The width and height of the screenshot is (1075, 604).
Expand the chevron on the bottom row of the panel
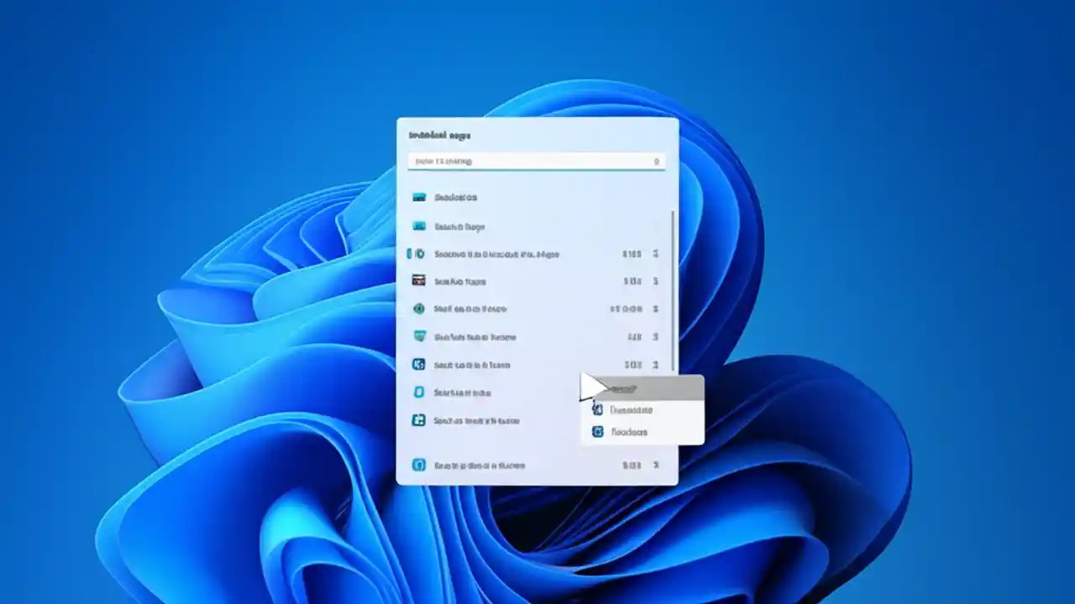(x=656, y=466)
